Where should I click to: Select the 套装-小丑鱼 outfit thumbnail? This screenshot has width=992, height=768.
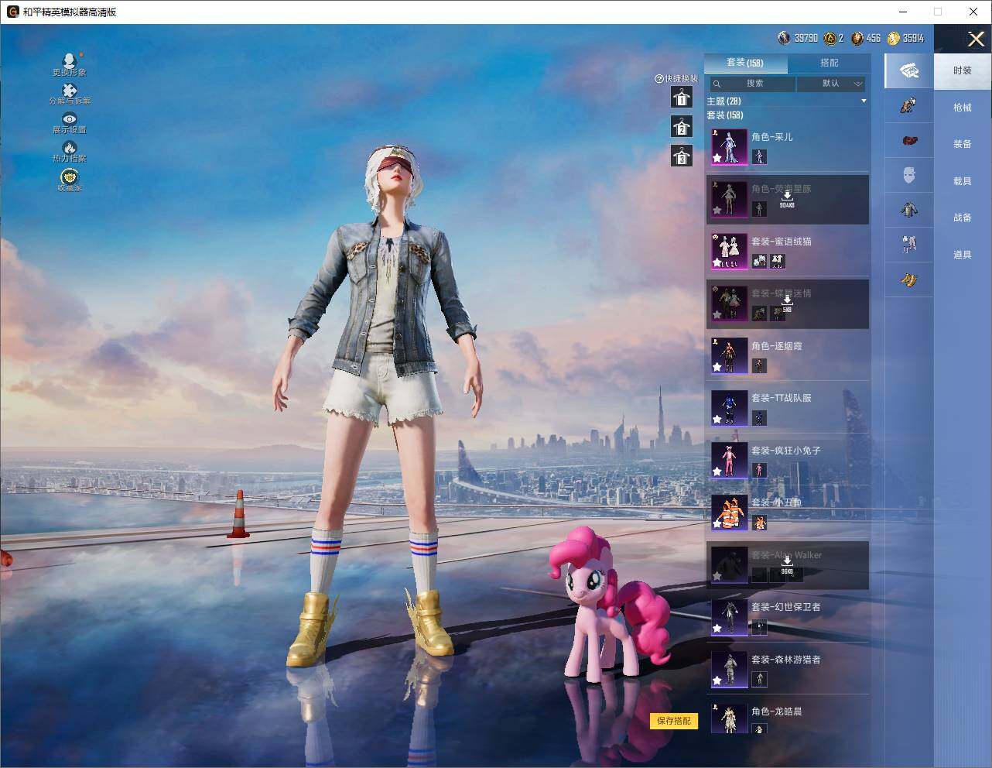pos(730,513)
